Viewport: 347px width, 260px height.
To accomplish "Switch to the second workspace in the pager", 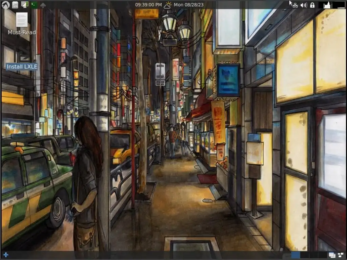I will [x=305, y=255].
